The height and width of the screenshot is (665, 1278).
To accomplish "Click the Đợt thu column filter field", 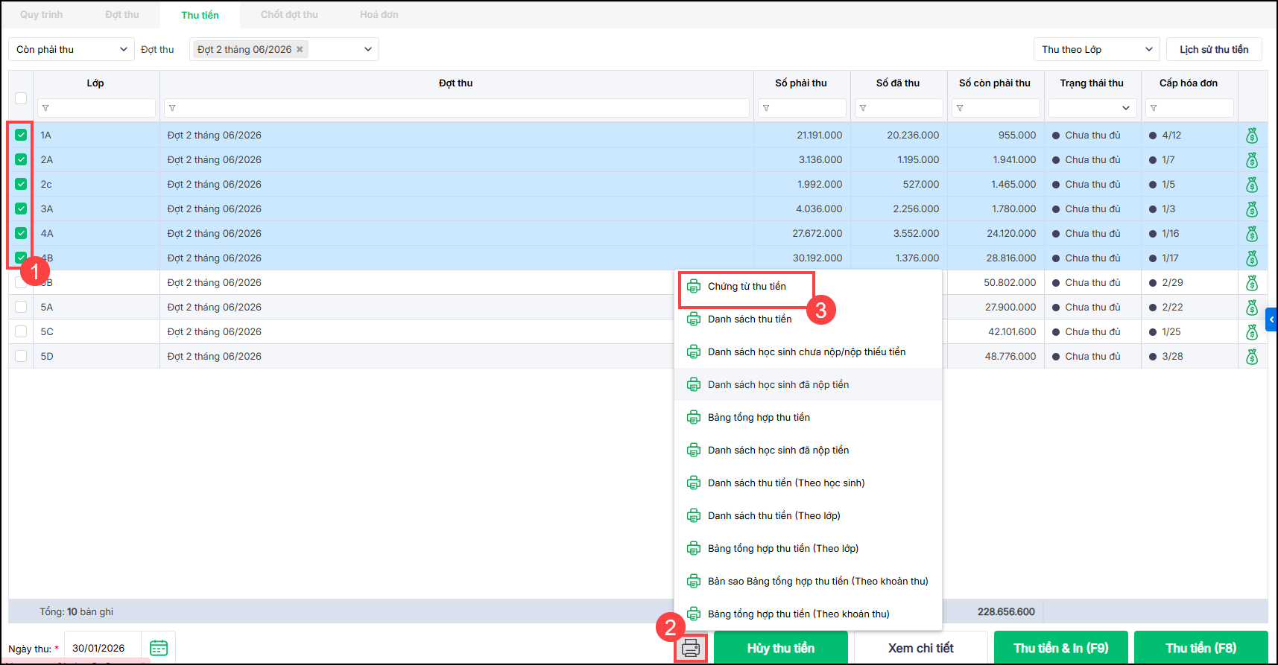I will coord(458,109).
